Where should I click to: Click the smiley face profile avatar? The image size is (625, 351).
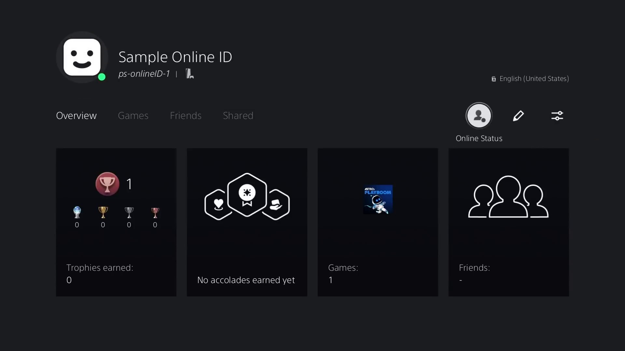pos(82,57)
